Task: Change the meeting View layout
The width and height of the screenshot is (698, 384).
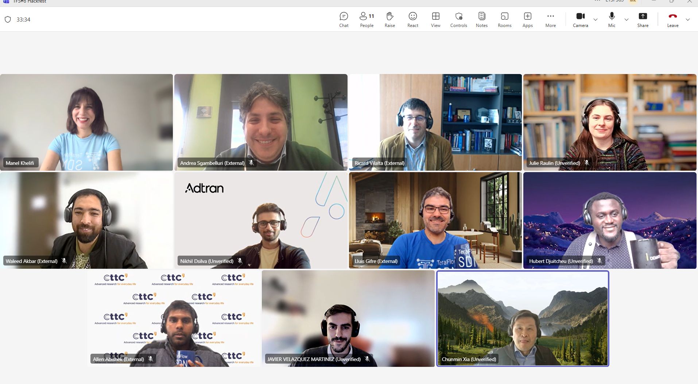Action: tap(435, 20)
